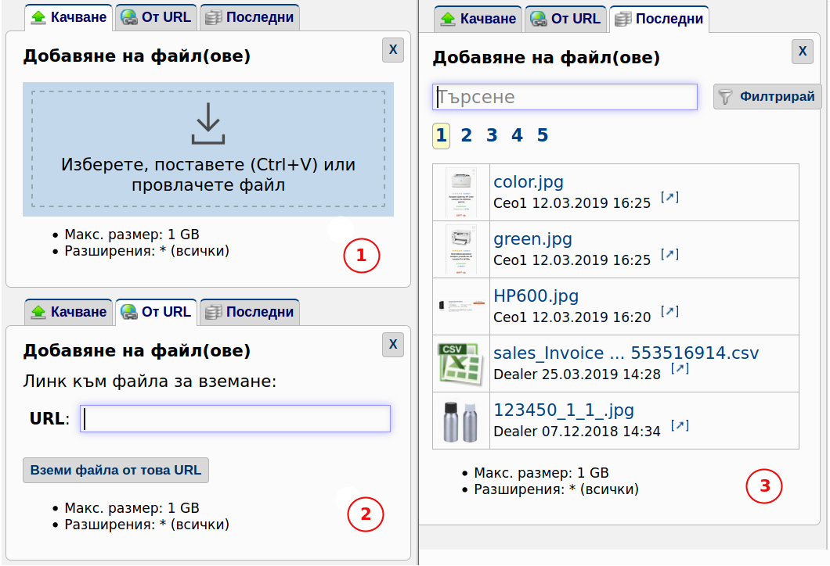Open color.jpg via its external-link icon
830x566 pixels.
669,197
